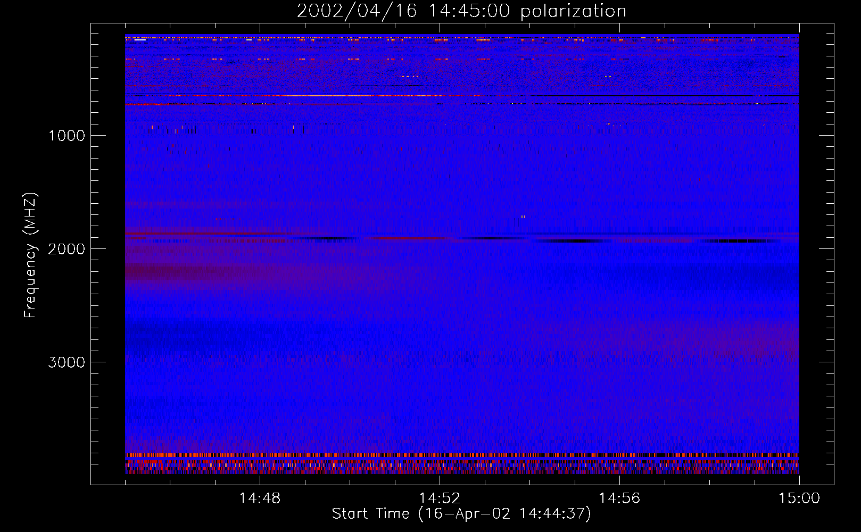Click the 14:48 time tick label
861x532 pixels.
[x=260, y=498]
